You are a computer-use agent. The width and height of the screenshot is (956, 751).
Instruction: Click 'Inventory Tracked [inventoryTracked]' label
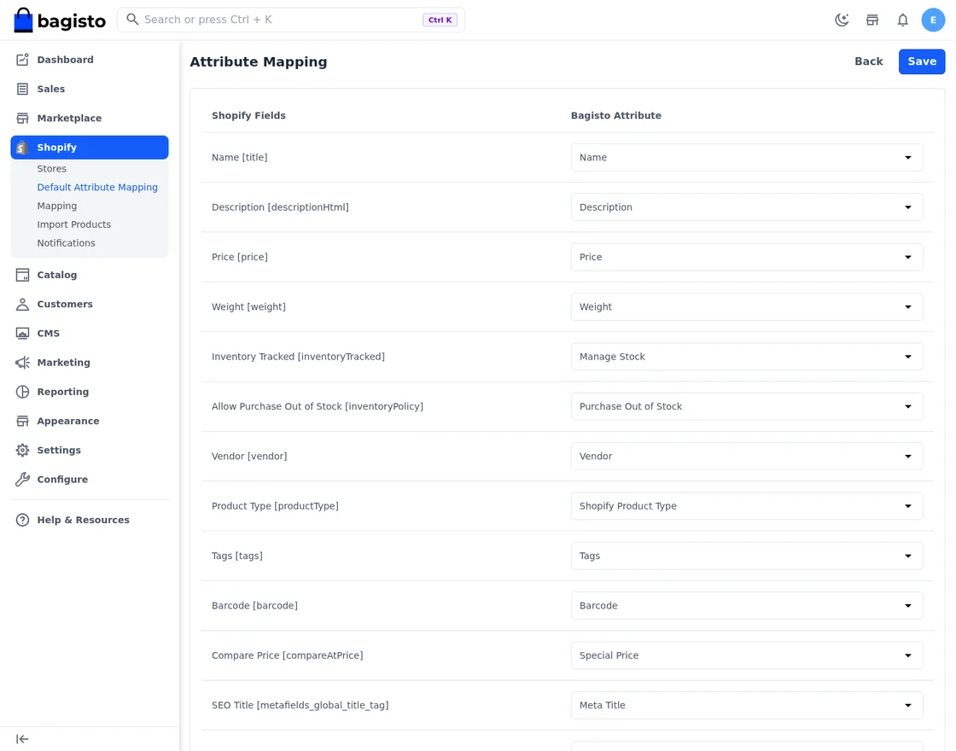pyautogui.click(x=298, y=357)
